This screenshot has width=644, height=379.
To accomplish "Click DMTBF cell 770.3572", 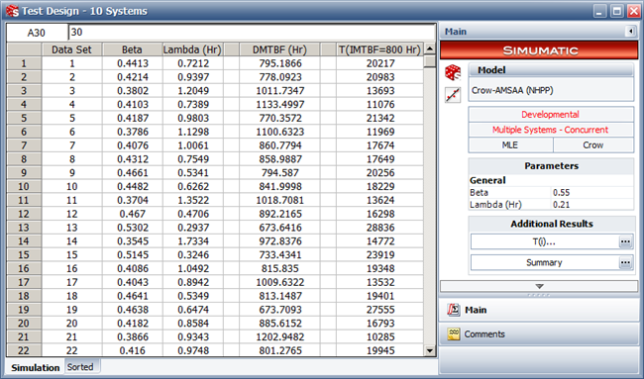I will click(279, 118).
